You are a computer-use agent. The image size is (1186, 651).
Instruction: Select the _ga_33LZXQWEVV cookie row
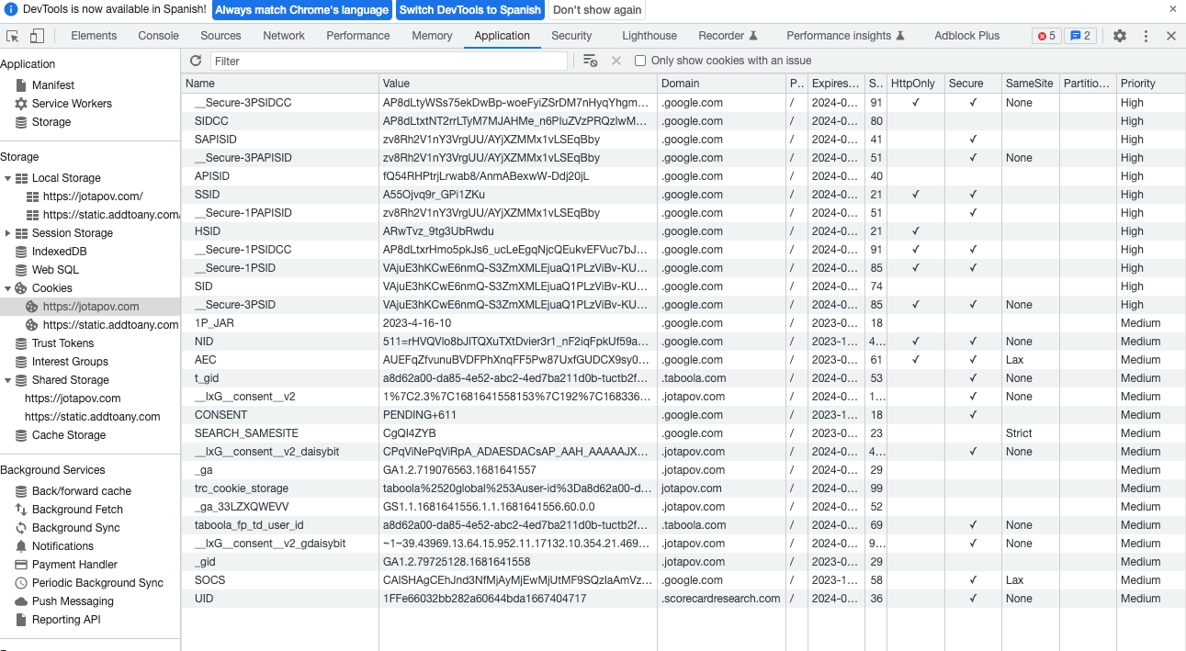tap(683, 507)
